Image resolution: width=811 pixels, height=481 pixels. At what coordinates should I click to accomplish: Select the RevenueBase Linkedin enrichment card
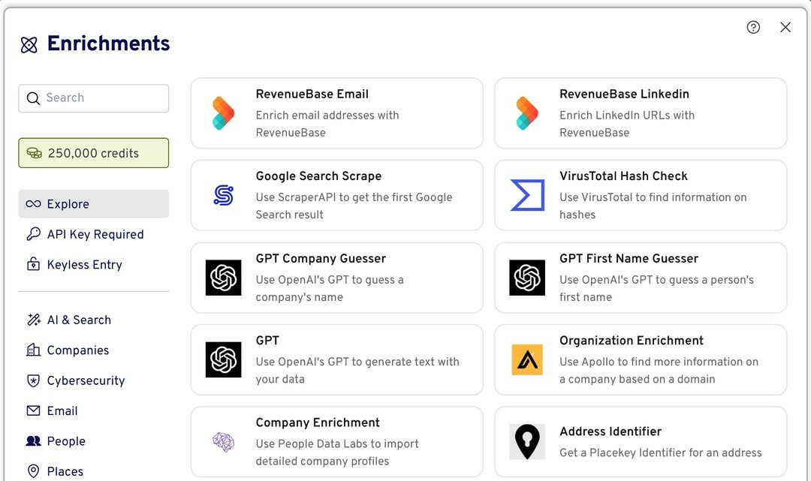(641, 113)
